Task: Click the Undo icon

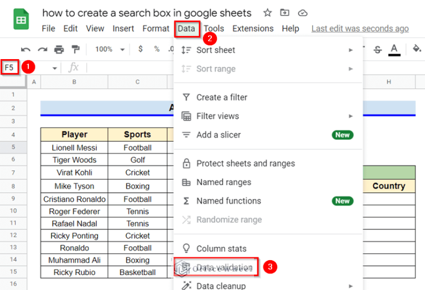Action: click(26, 50)
